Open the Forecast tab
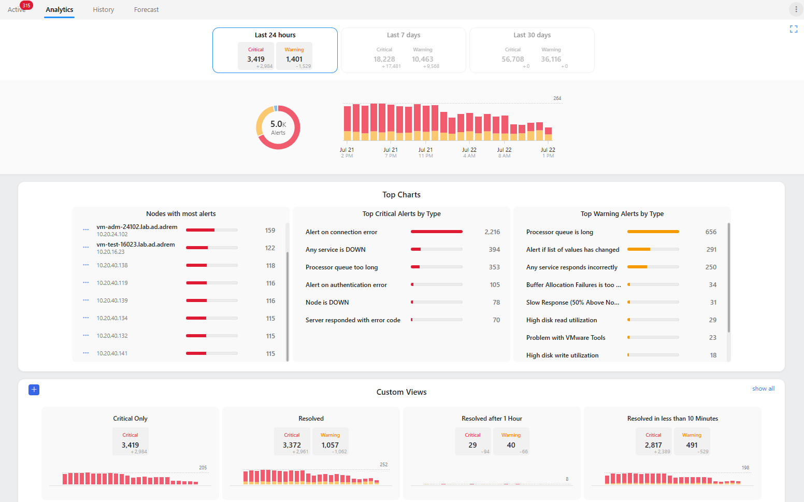The width and height of the screenshot is (804, 502). [x=146, y=9]
